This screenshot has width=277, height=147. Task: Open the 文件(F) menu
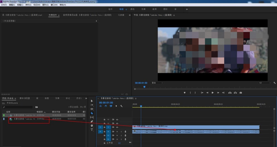4,5
